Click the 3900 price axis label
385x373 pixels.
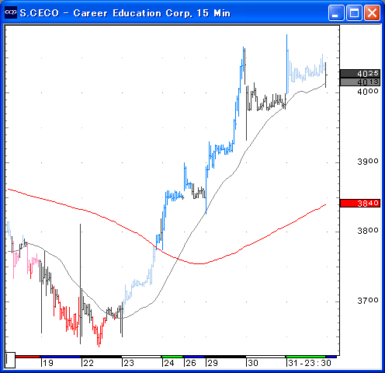pyautogui.click(x=368, y=162)
